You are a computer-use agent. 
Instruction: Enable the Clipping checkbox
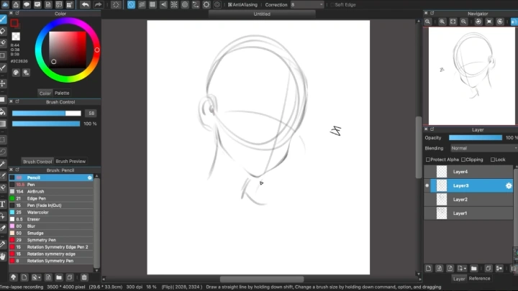[x=464, y=160]
